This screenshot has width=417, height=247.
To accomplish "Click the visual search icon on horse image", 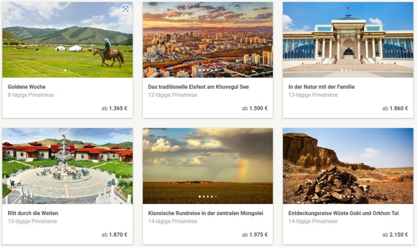I will click(x=125, y=9).
